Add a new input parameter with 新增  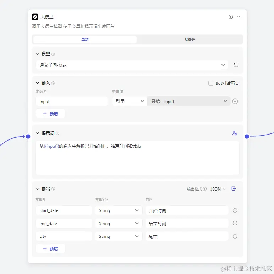tap(50, 114)
